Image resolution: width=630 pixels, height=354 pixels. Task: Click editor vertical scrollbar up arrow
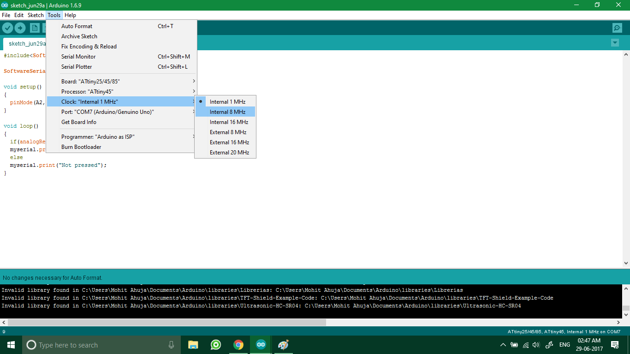tap(626, 54)
